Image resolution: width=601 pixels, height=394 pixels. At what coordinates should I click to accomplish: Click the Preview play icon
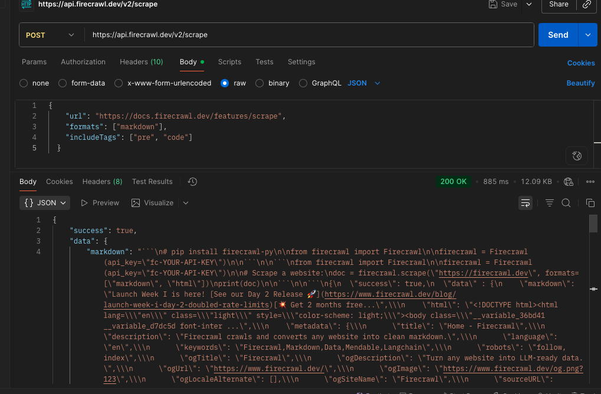tap(84, 203)
